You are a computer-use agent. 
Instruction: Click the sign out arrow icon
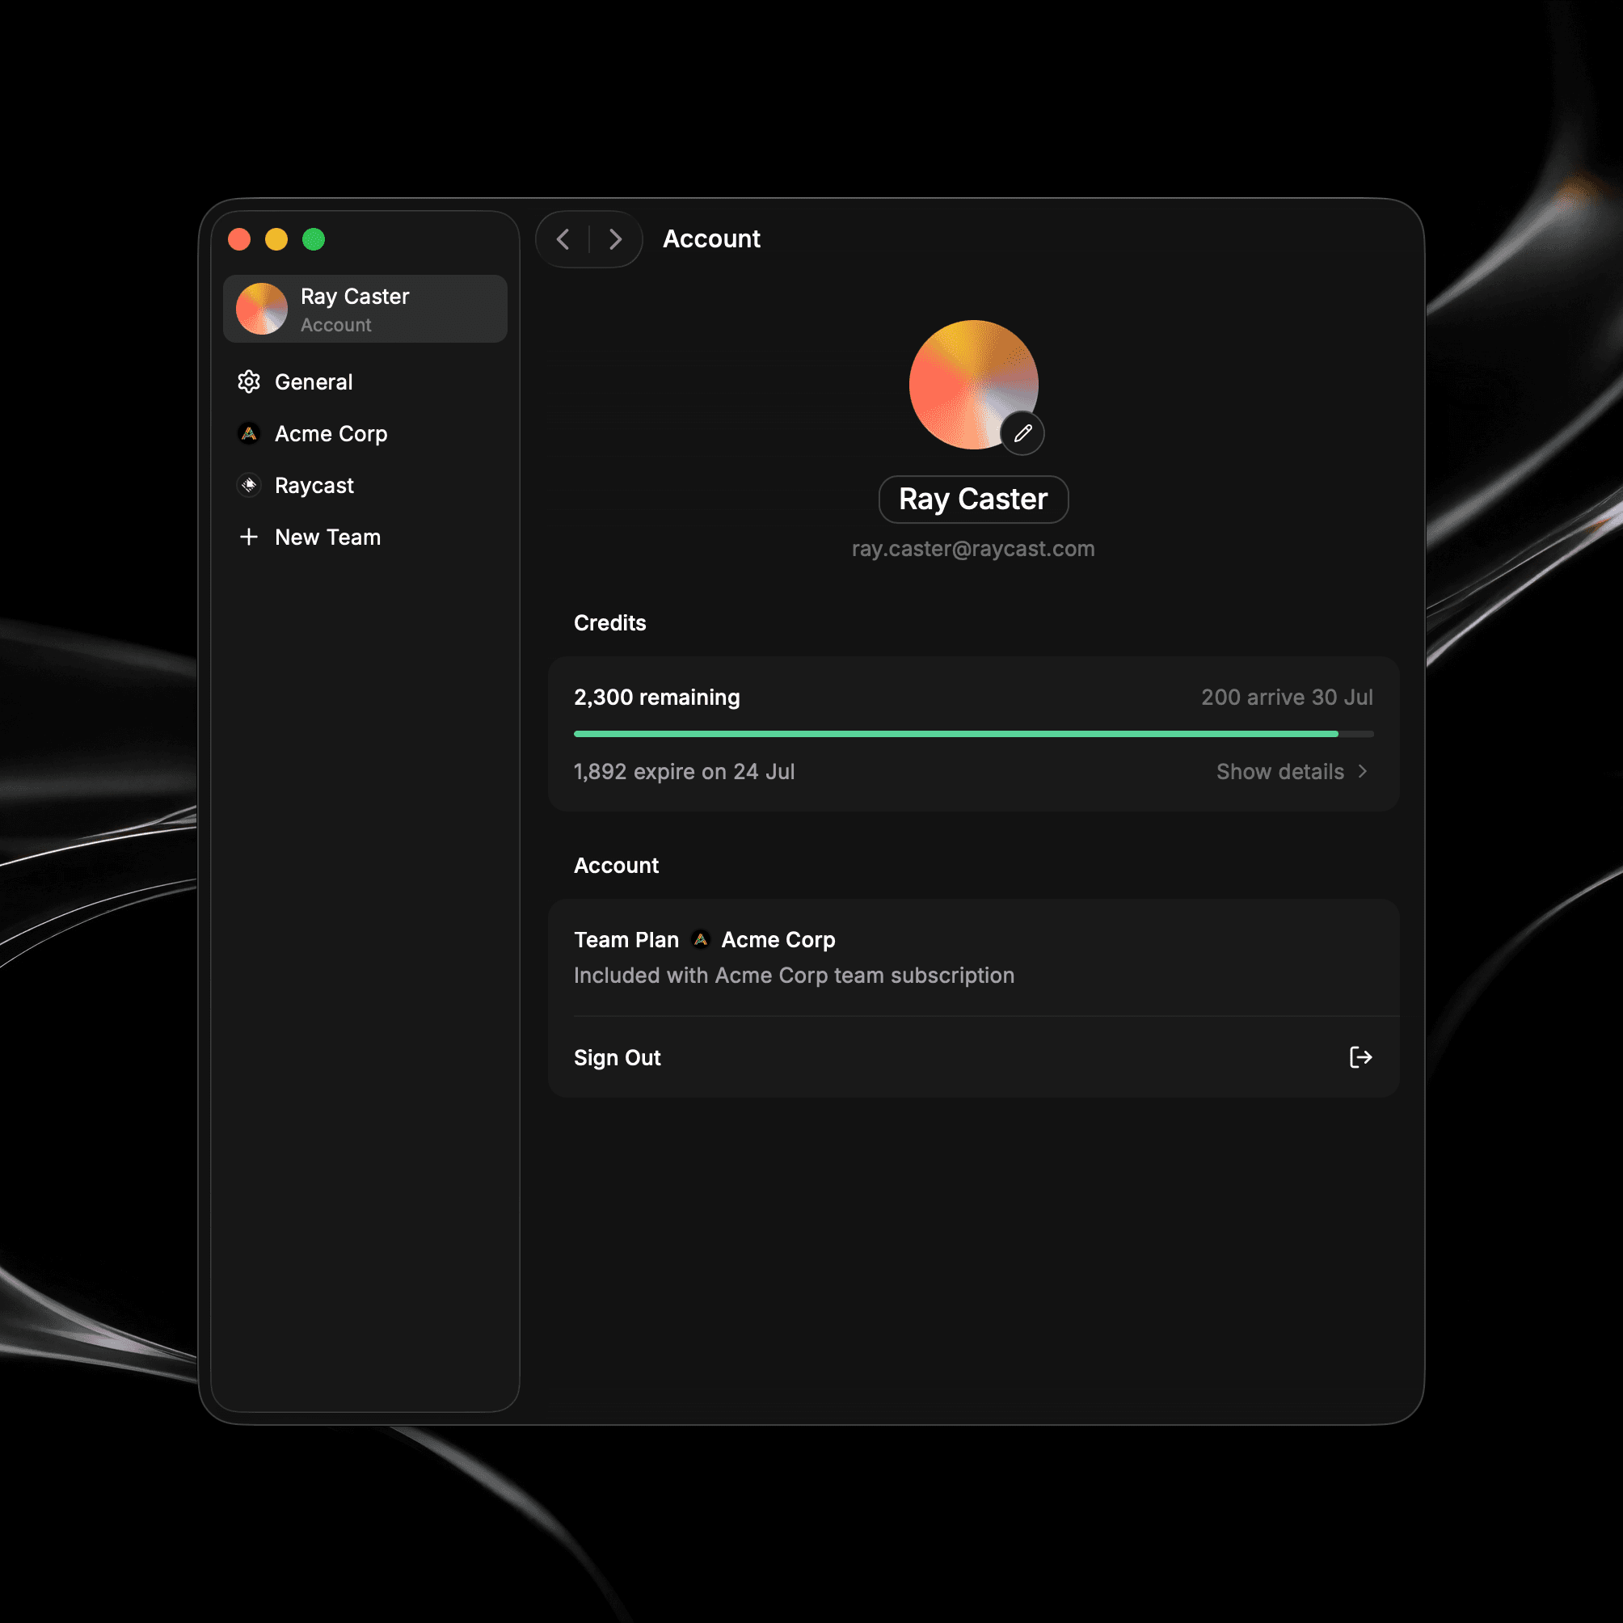click(1360, 1056)
